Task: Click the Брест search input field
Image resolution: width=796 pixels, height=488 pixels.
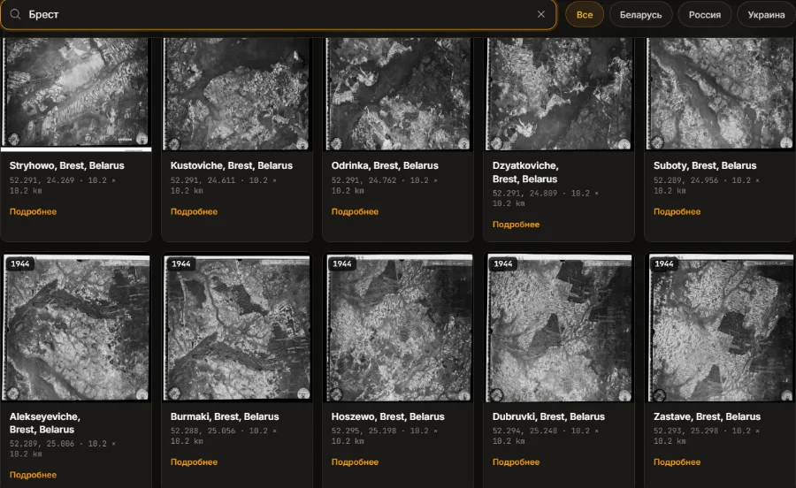Action: coord(279,14)
